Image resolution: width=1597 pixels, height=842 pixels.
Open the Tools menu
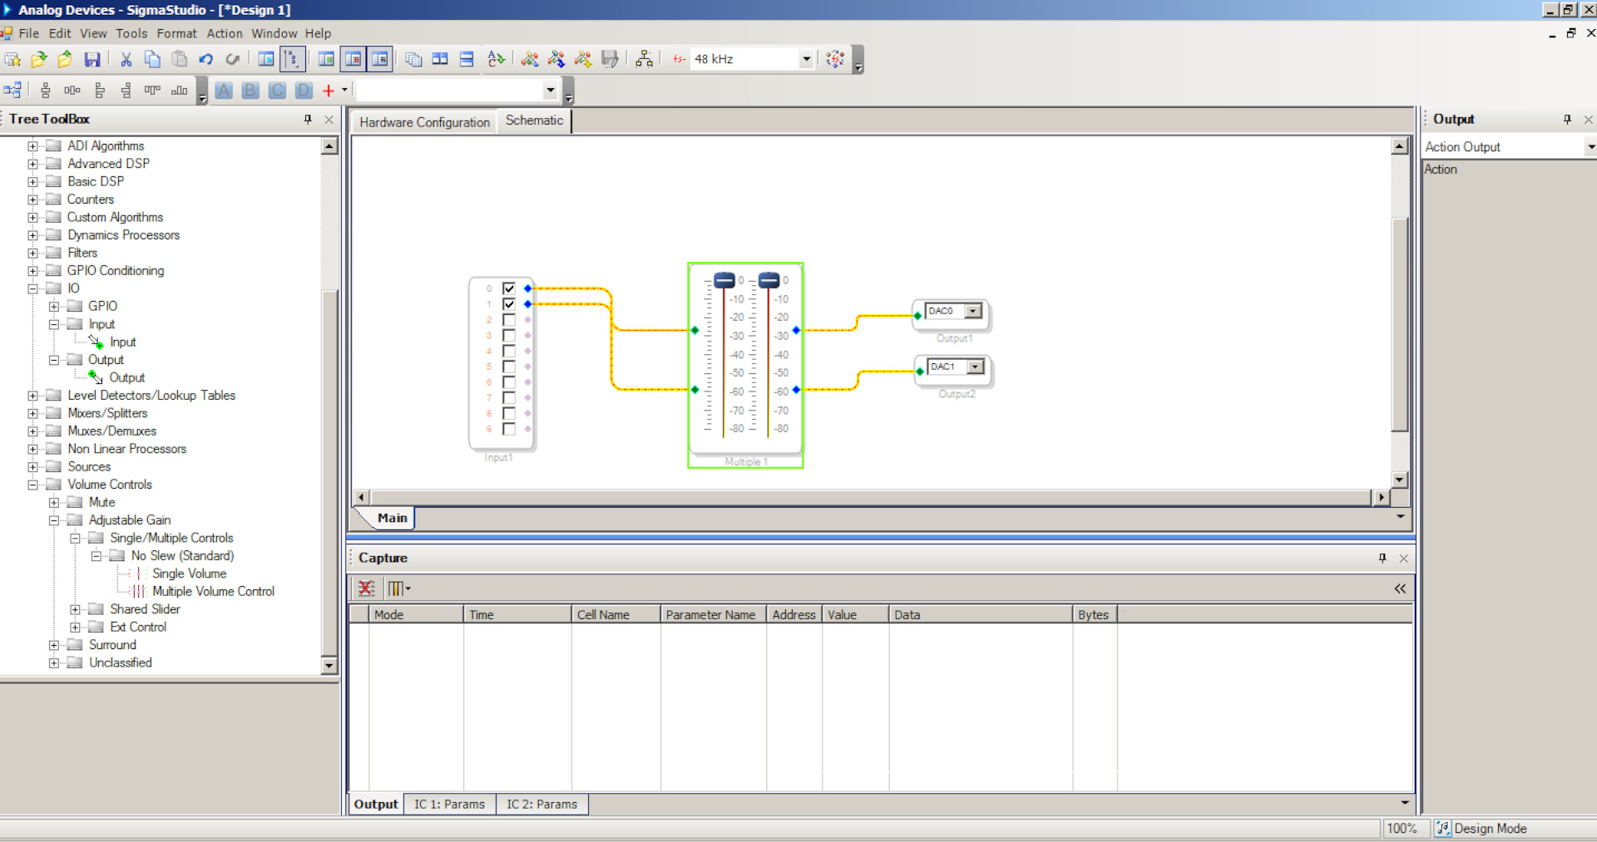click(131, 33)
